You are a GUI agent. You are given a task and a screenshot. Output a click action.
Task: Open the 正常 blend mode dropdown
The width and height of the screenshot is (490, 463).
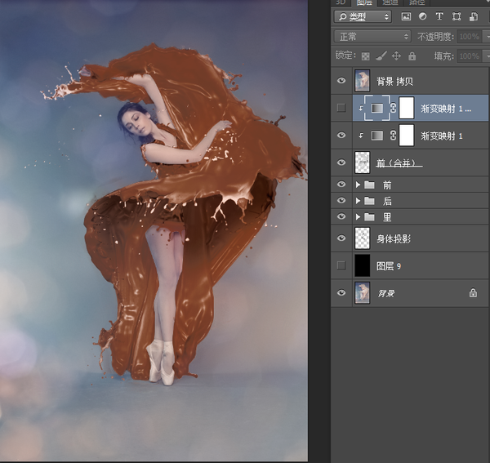[372, 37]
